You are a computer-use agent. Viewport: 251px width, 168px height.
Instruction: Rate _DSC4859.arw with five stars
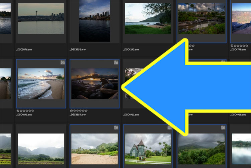[x=86, y=111]
